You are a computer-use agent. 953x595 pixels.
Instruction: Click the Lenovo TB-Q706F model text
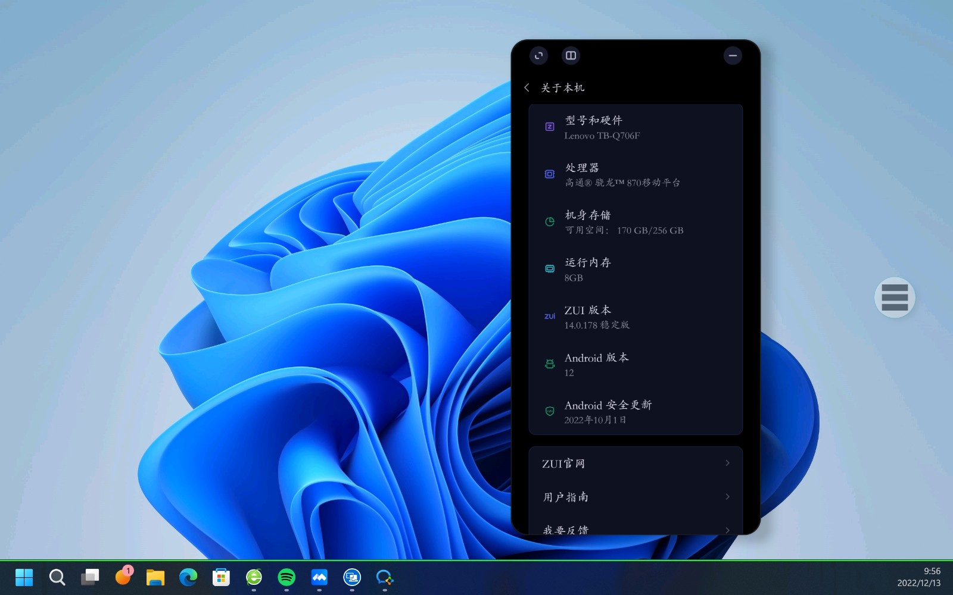coord(602,136)
